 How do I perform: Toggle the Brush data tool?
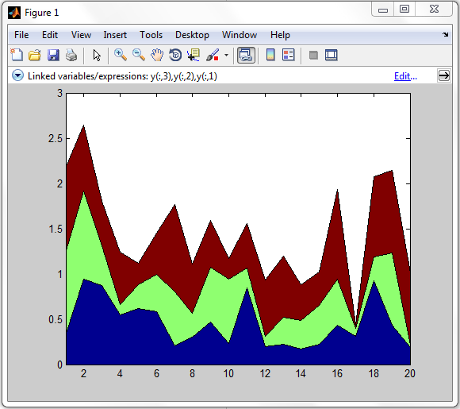tap(213, 55)
